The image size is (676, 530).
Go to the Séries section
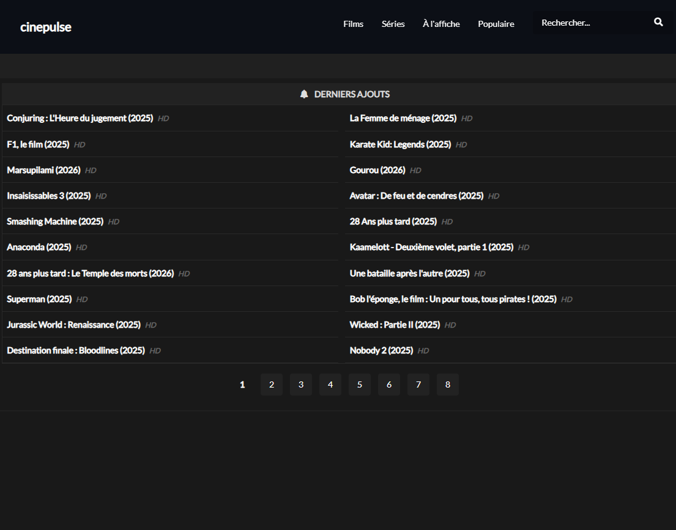click(x=393, y=24)
